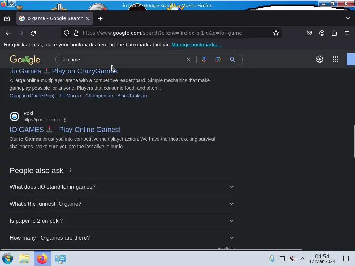Open Google apps grid
Screen dimensions: 355x266
(336, 59)
